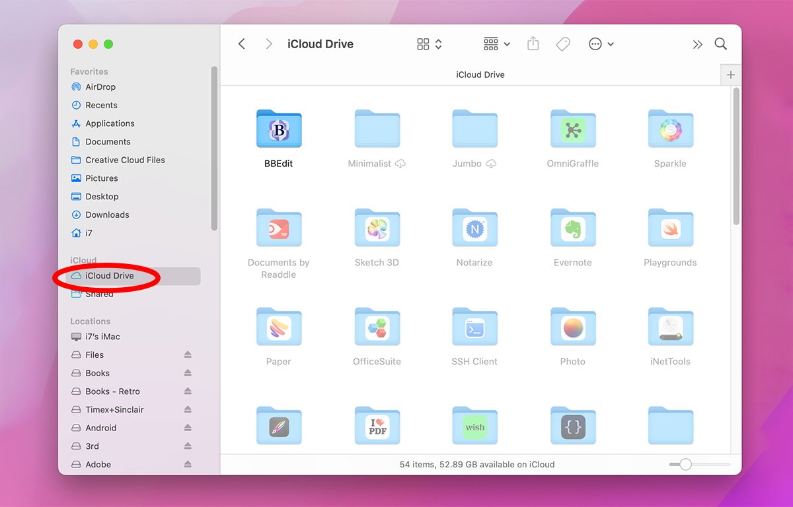Open the Creative Cloud Files sidebar entry
This screenshot has height=507, width=793.
(124, 160)
